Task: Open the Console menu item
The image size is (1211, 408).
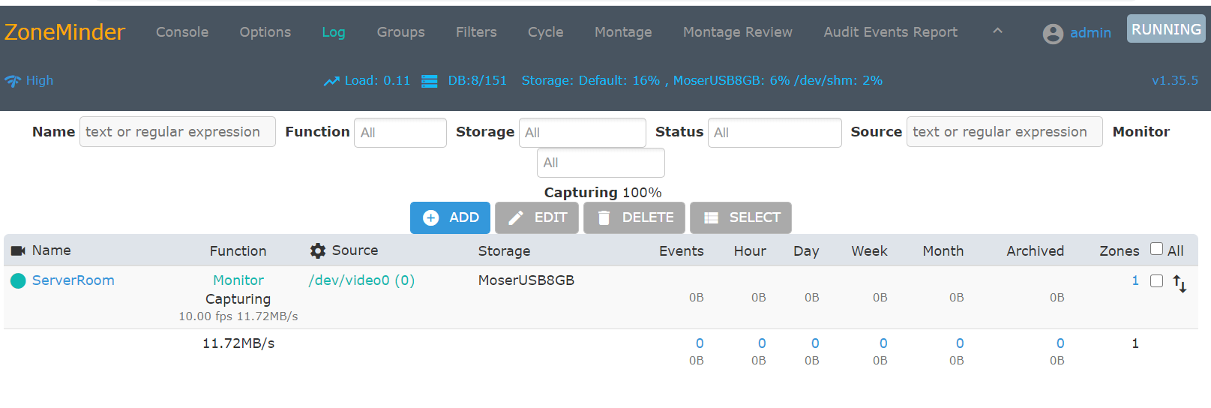Action: pos(182,32)
